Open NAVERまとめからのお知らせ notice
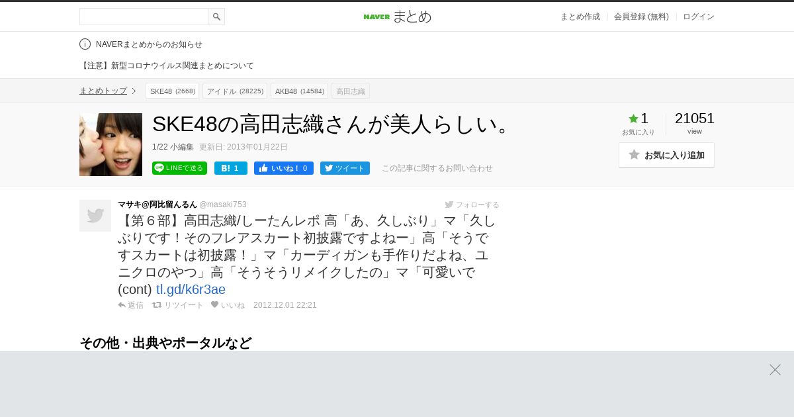The width and height of the screenshot is (794, 417). (x=149, y=44)
